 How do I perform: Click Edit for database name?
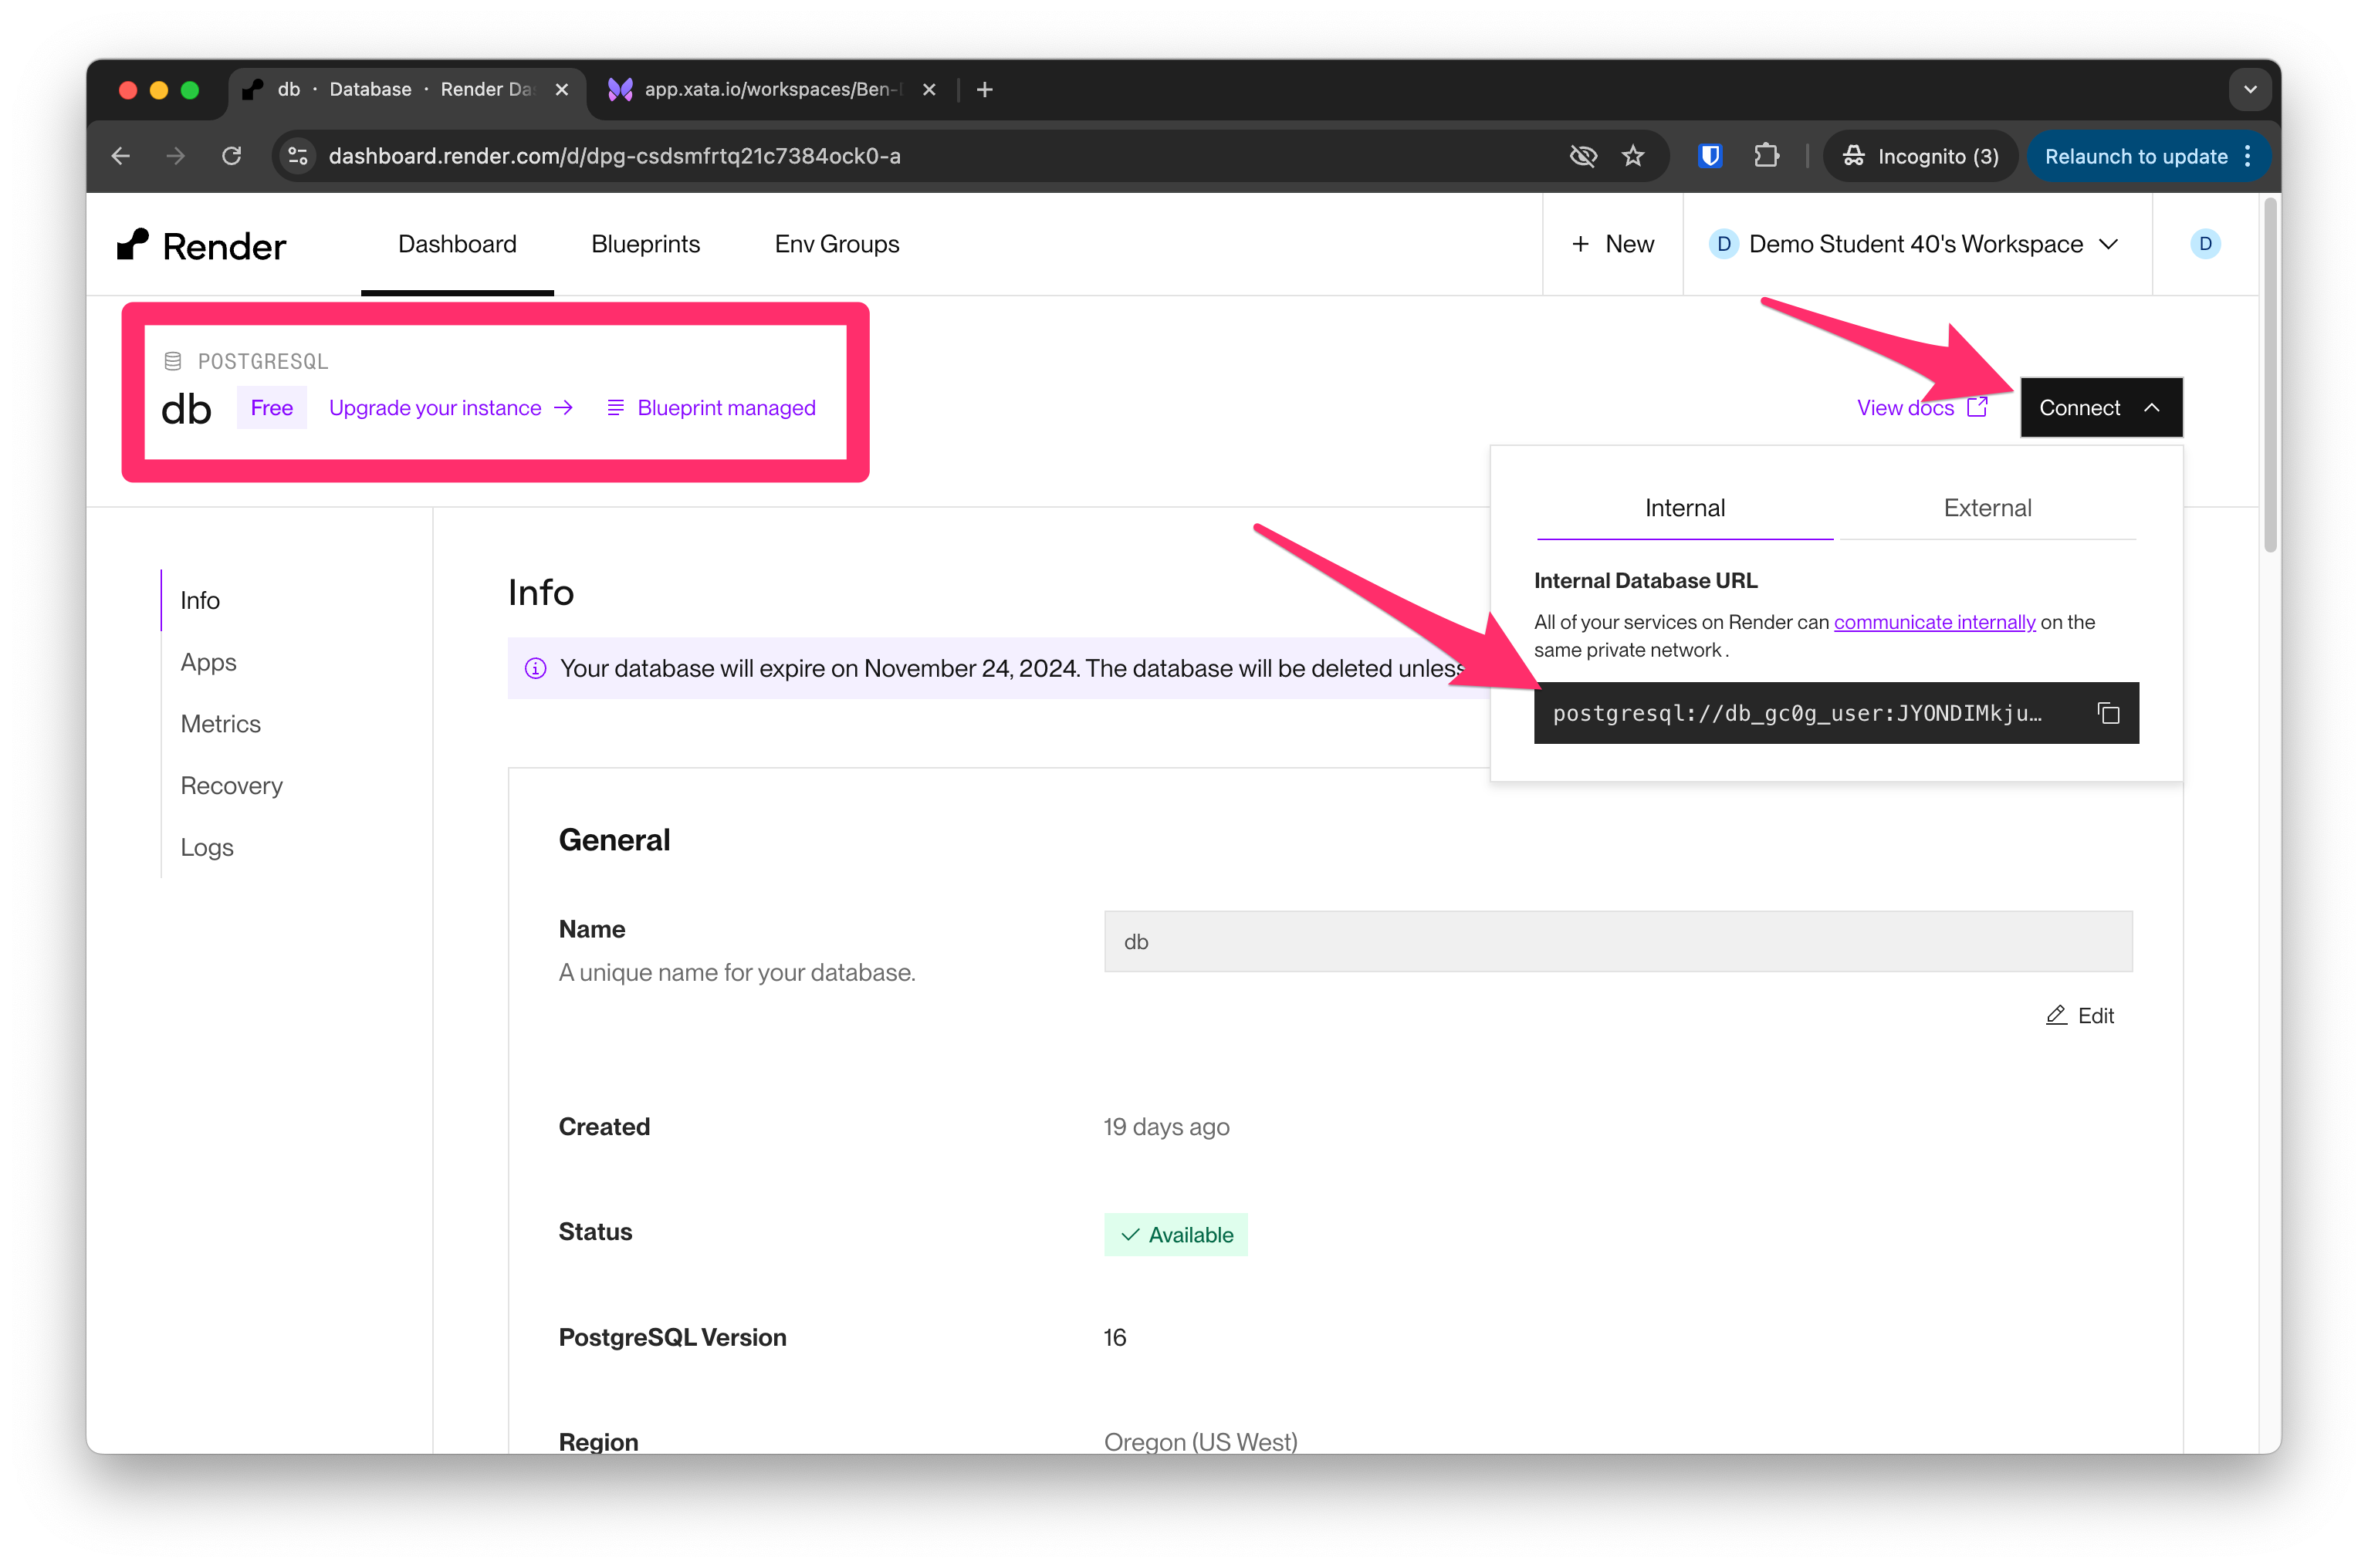click(x=2079, y=1015)
